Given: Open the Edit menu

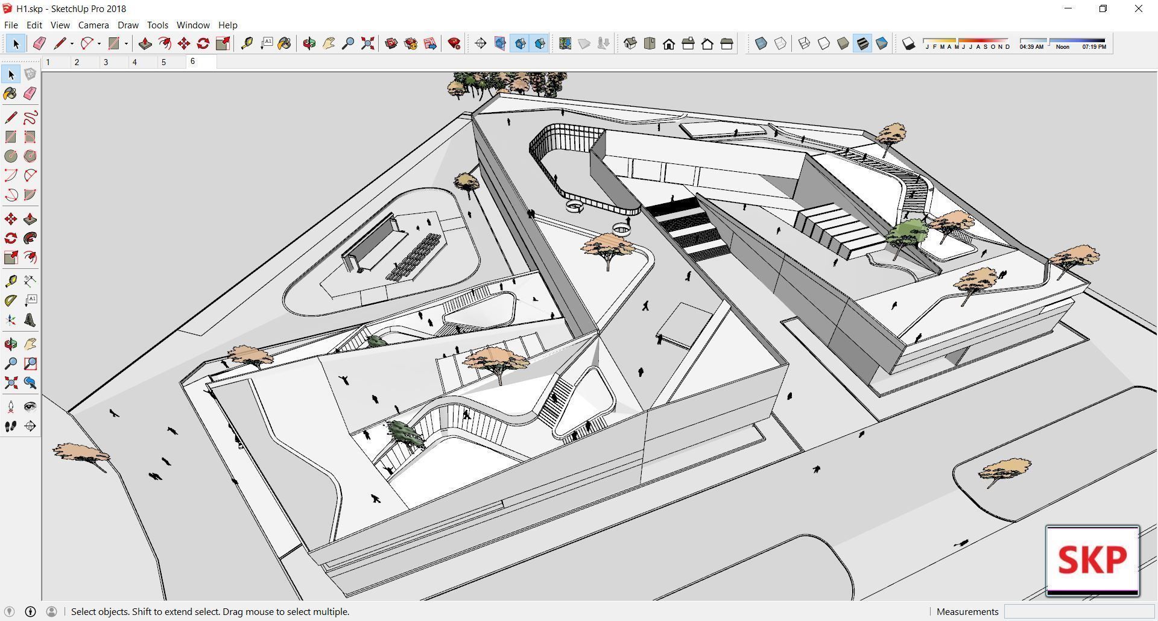Looking at the screenshot, I should [34, 25].
